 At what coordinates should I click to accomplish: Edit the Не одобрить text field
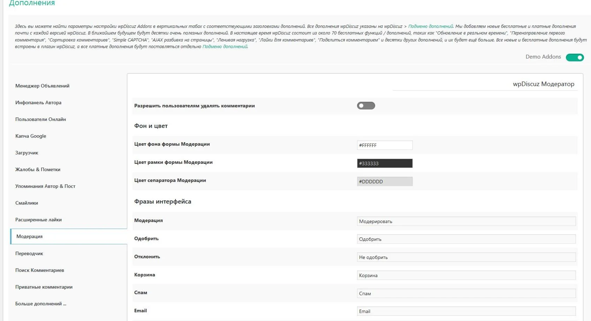[x=466, y=257]
